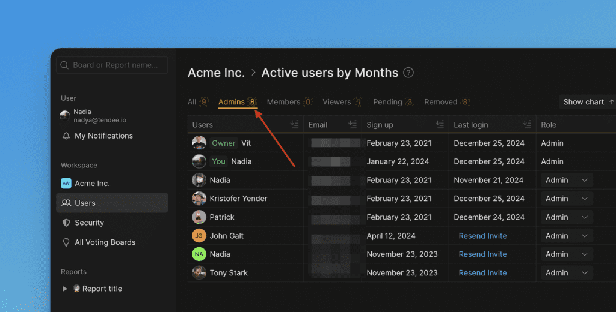Click the Show chart button
This screenshot has height=312, width=616.
point(588,102)
